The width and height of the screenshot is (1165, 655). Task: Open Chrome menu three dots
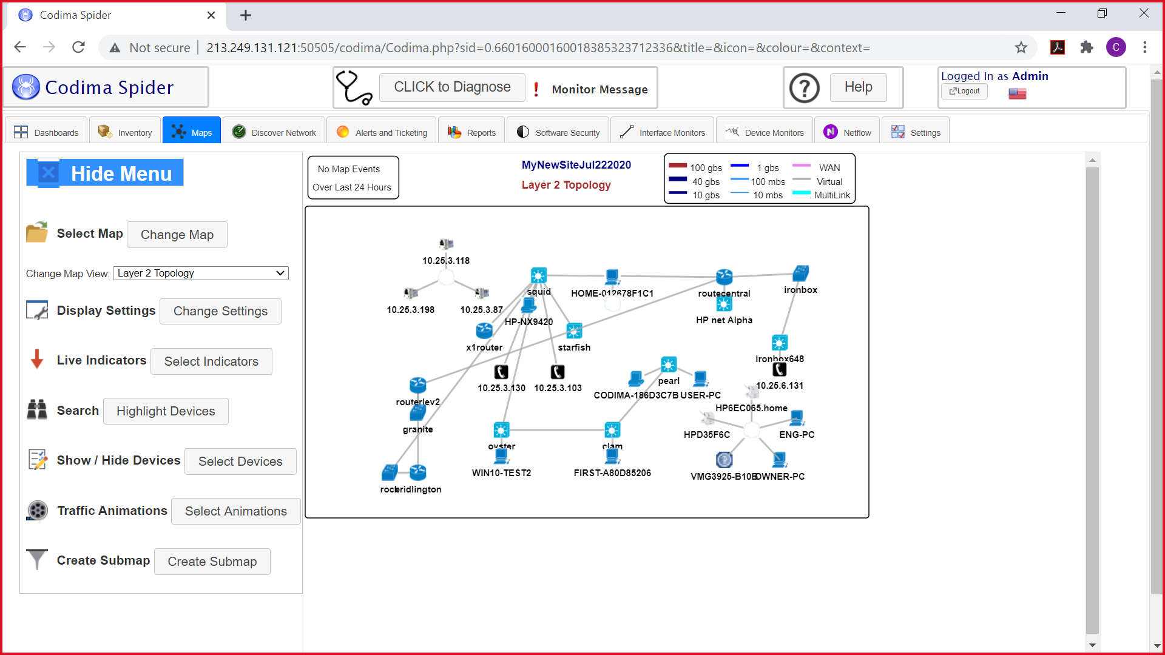(x=1145, y=47)
